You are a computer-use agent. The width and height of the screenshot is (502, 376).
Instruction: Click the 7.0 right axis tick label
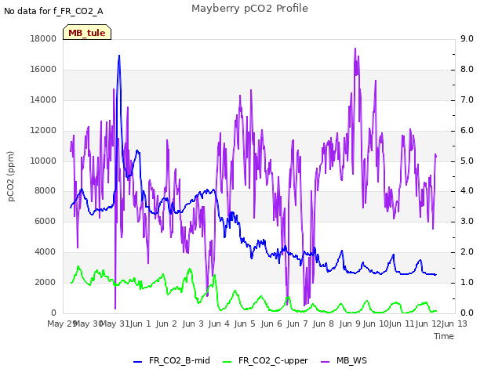467,99
